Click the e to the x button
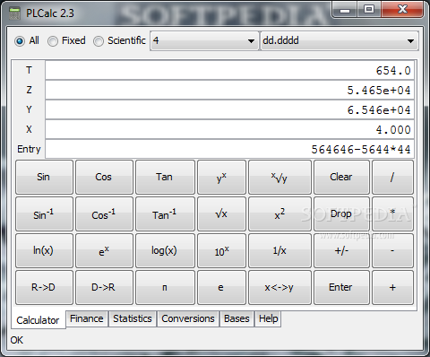This screenshot has width=430, height=357. coord(104,250)
